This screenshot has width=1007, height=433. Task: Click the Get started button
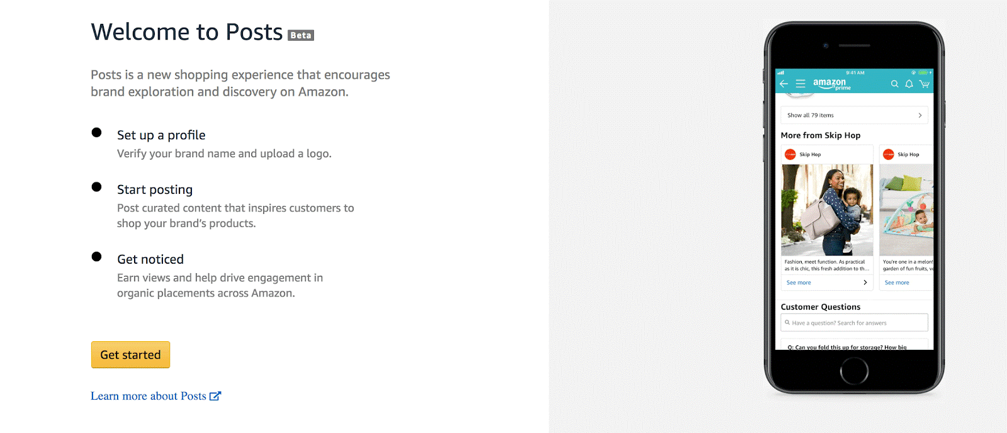(130, 355)
